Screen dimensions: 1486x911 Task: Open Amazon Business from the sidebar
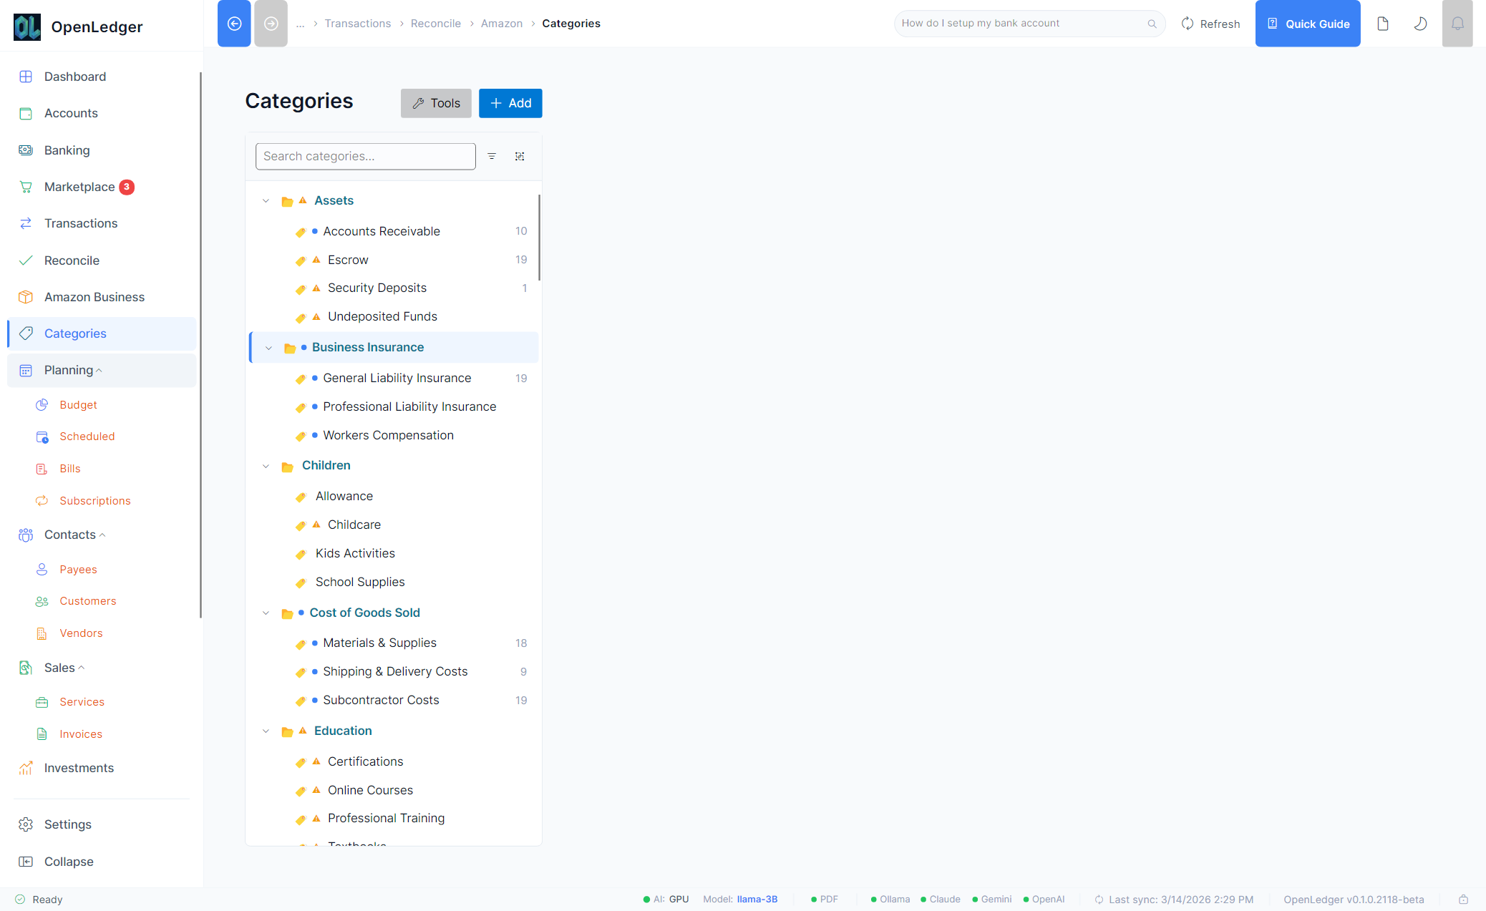coord(94,296)
